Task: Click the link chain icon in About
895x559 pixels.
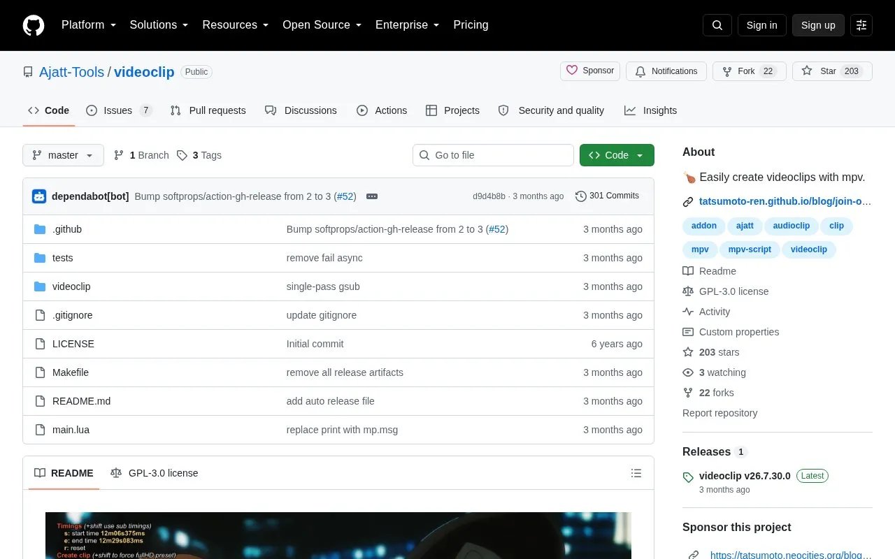Action: [688, 202]
